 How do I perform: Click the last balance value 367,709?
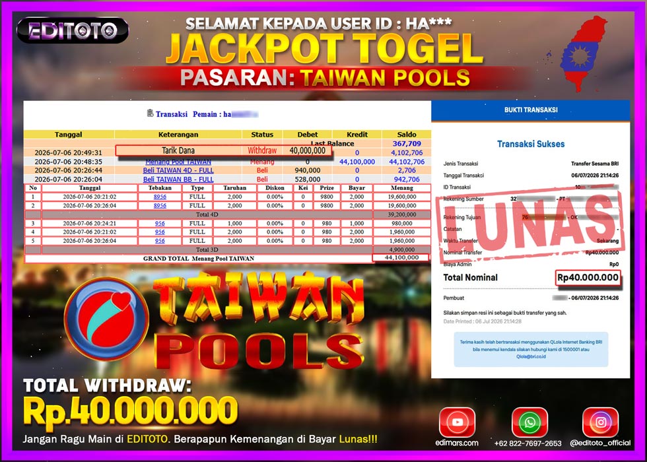click(407, 144)
